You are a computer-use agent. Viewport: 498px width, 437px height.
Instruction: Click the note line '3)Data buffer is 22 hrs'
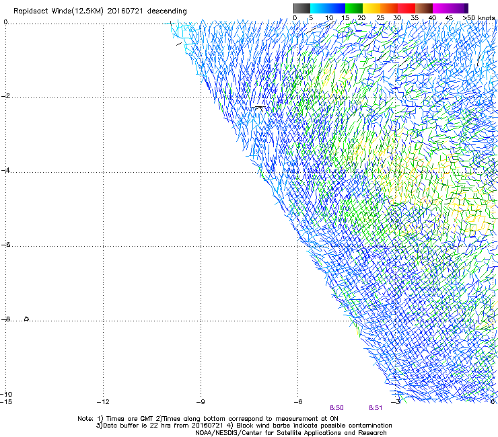click(244, 426)
